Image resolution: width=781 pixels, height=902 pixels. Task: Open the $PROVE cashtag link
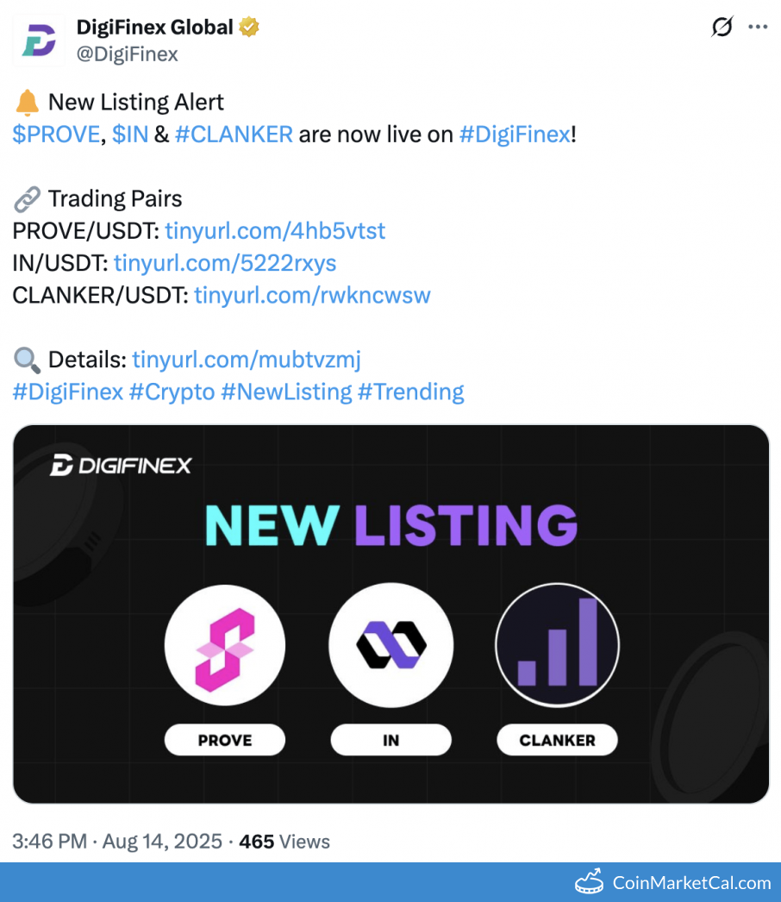tap(56, 135)
